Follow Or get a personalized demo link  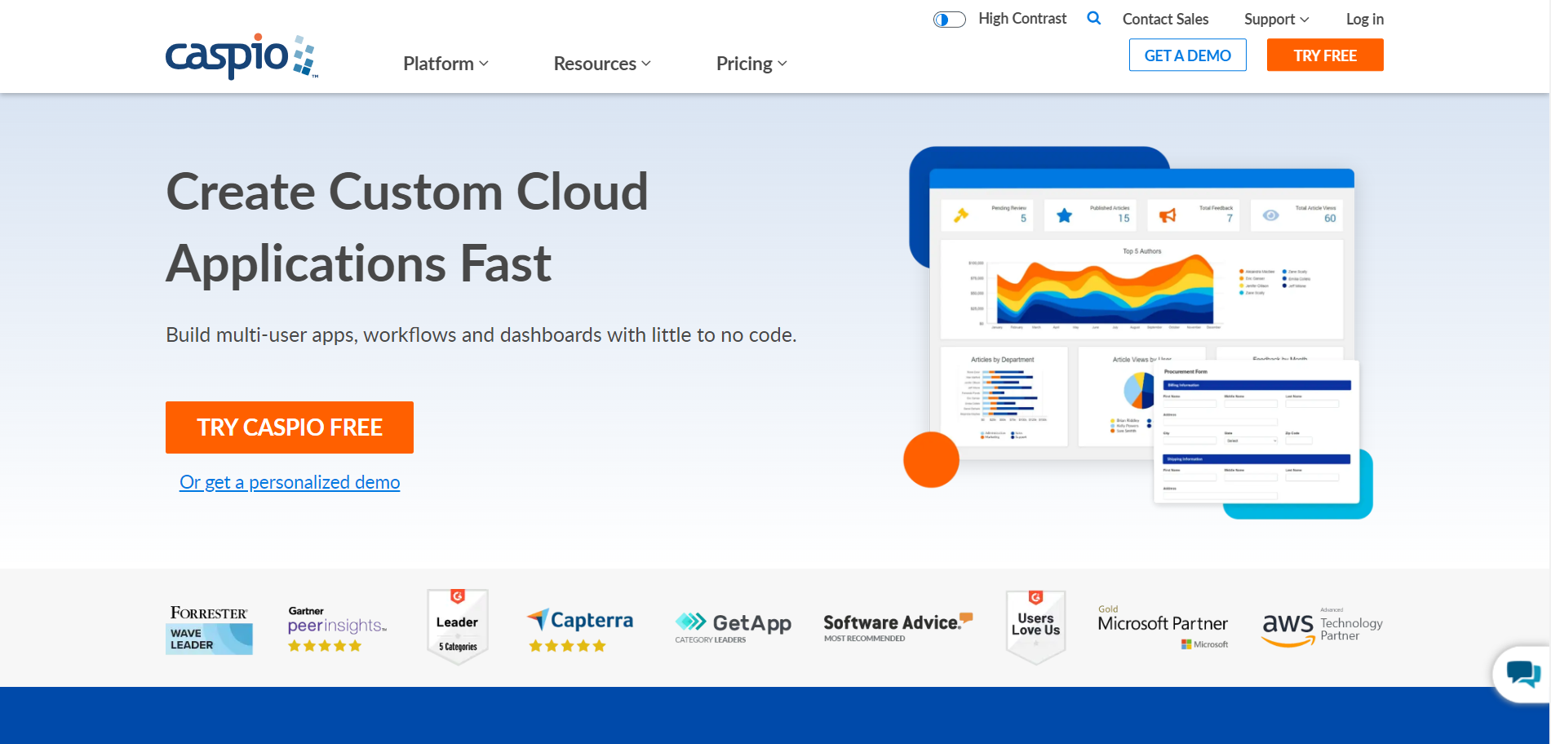click(x=290, y=482)
